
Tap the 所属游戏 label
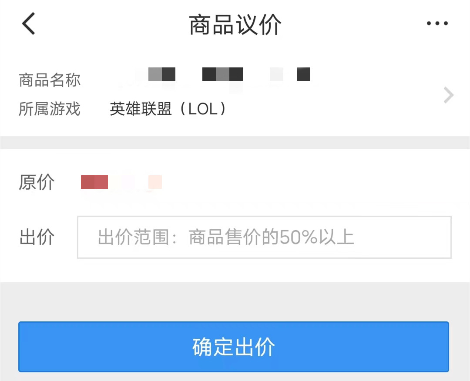click(x=50, y=109)
